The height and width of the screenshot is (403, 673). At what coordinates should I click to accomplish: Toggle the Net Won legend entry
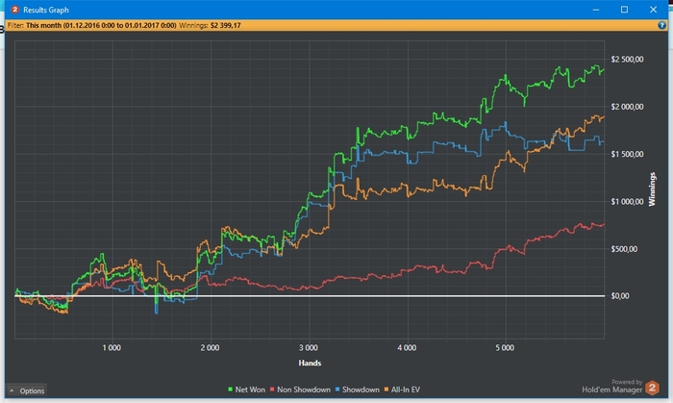(246, 390)
